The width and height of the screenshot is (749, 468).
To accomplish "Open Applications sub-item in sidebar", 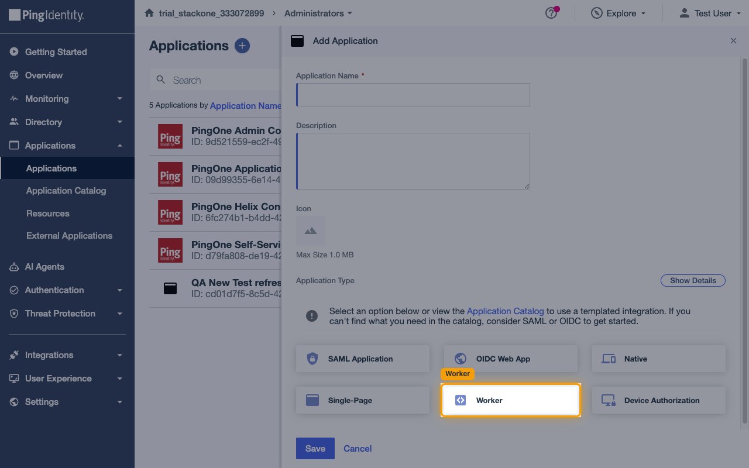I will (x=67, y=168).
